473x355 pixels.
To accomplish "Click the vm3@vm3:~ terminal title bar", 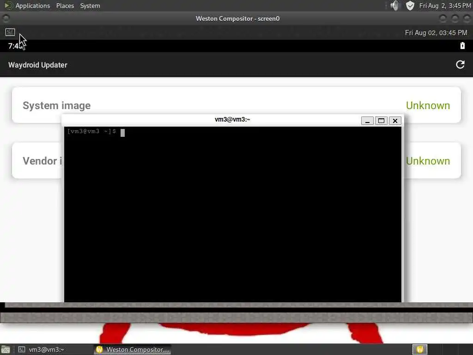I will pyautogui.click(x=232, y=120).
